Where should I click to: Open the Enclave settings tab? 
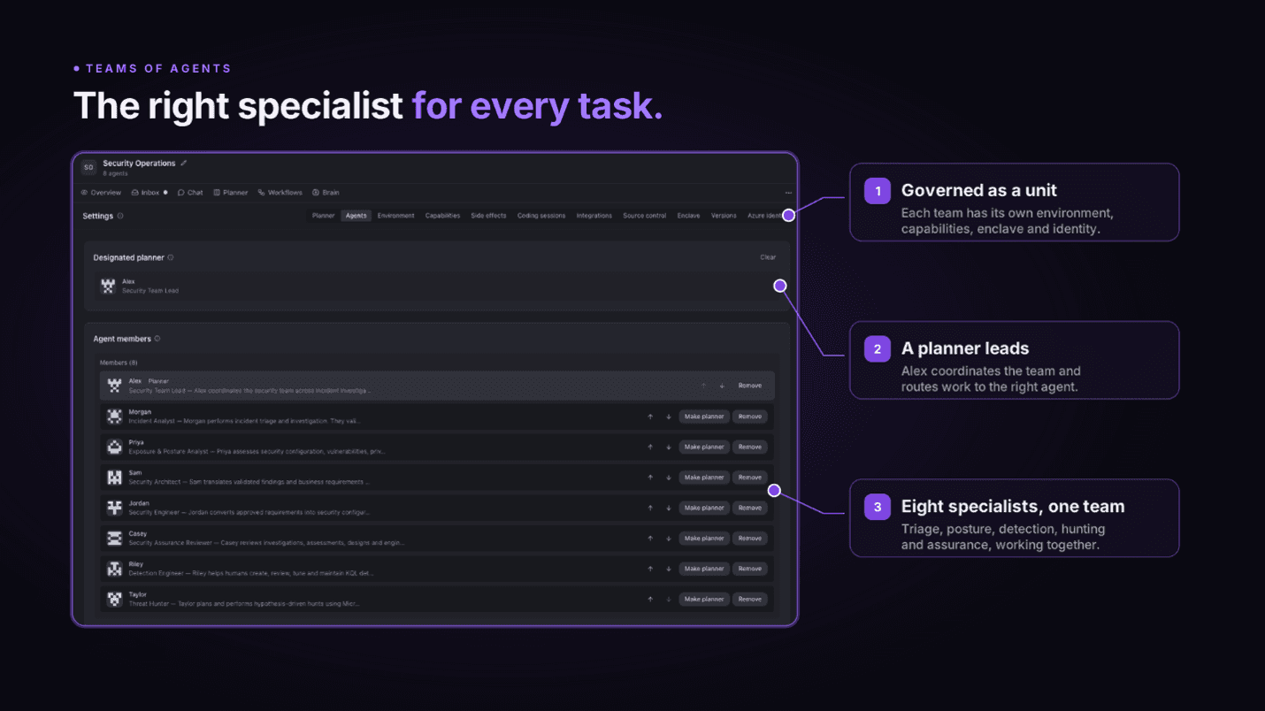689,216
